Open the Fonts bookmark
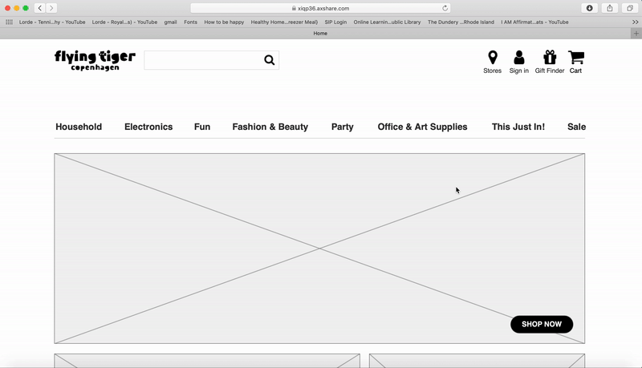This screenshot has height=368, width=642. coord(190,22)
